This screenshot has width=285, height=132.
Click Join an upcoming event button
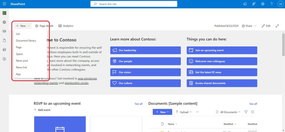pos(222,50)
